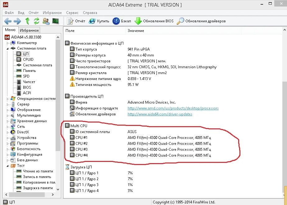Open the Отчёт menu in menu bar

click(x=34, y=13)
